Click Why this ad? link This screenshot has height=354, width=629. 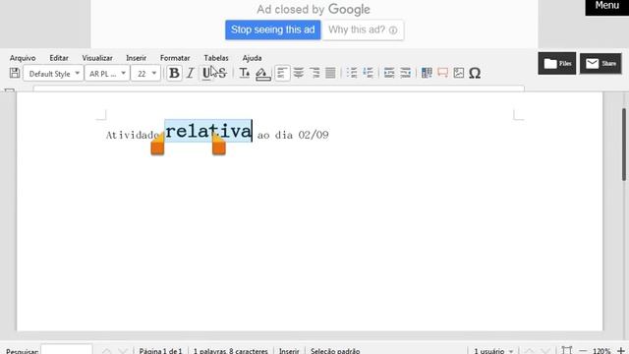coord(363,29)
